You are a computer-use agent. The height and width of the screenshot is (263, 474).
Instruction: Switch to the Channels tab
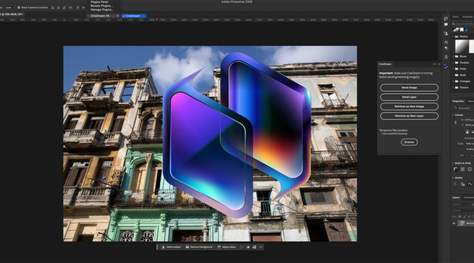coord(468,197)
